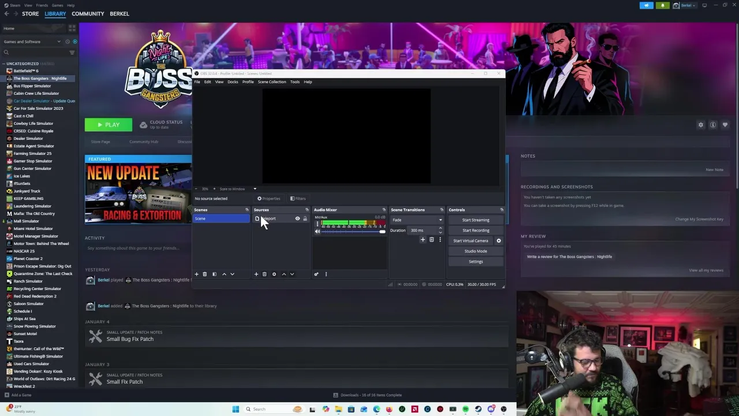Toggle lock on the source
This screenshot has height=416, width=739.
pos(305,218)
